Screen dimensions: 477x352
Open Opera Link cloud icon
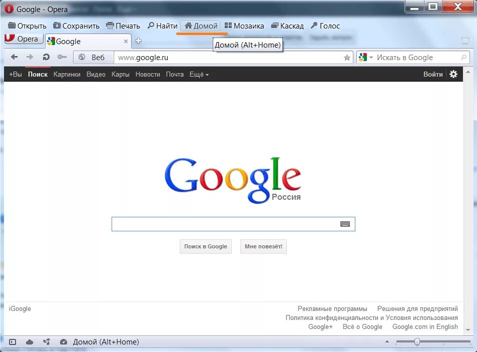point(30,342)
